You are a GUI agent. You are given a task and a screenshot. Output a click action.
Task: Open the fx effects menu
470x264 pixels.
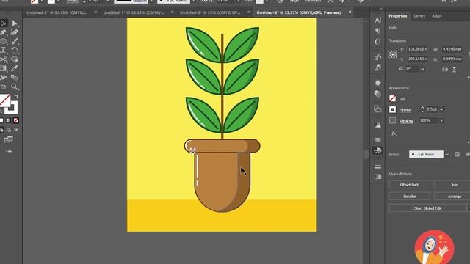(394, 133)
